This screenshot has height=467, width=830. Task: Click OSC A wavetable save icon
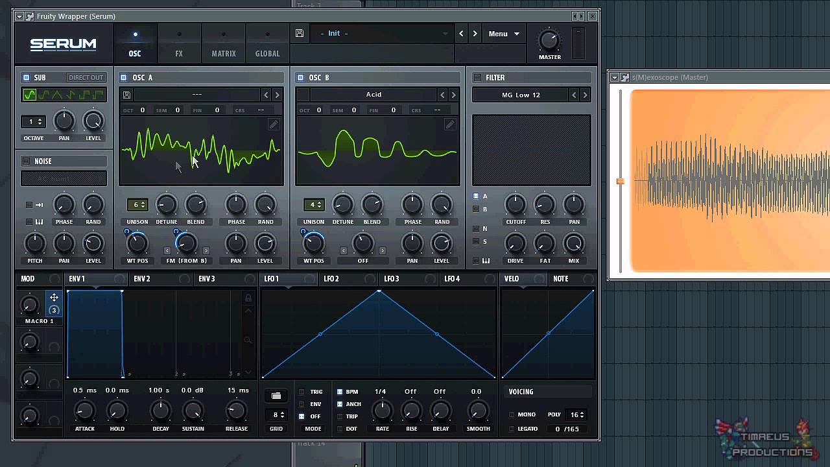126,95
